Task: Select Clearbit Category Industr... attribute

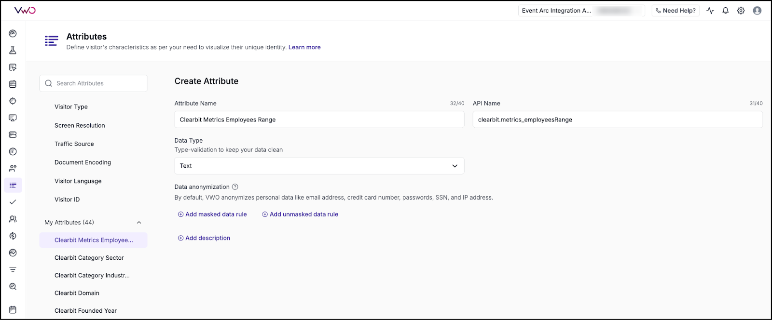Action: [92, 276]
